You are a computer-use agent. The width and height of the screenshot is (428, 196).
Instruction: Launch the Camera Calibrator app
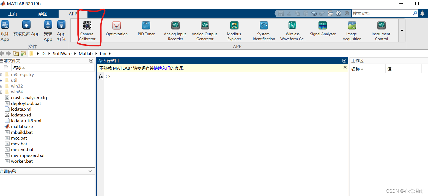(x=87, y=31)
